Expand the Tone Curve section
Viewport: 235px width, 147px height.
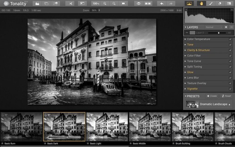(185, 61)
